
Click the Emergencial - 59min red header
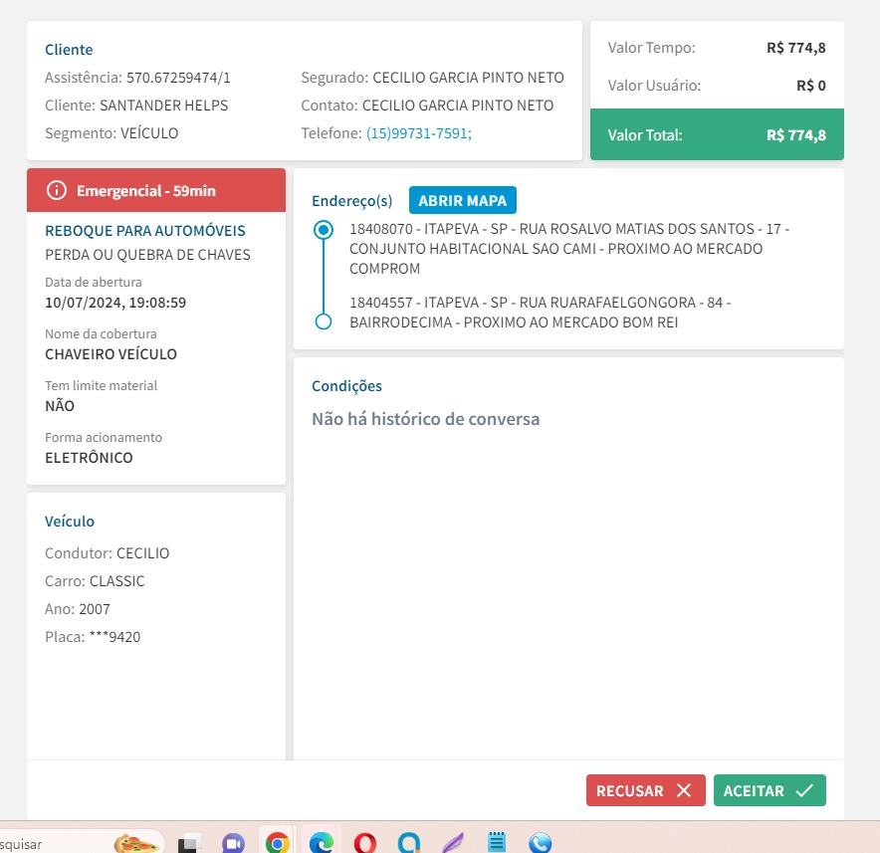pos(156,190)
